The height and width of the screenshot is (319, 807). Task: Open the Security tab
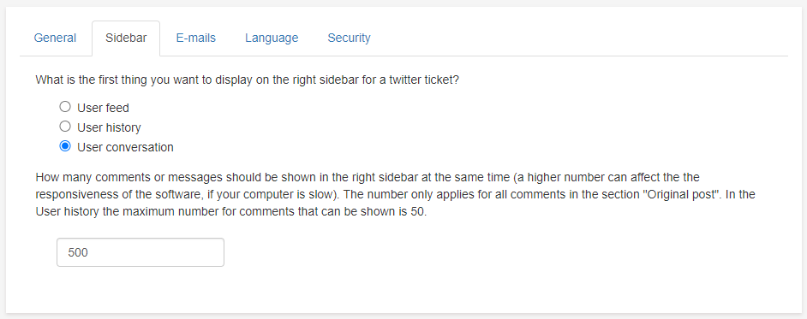[x=349, y=38]
